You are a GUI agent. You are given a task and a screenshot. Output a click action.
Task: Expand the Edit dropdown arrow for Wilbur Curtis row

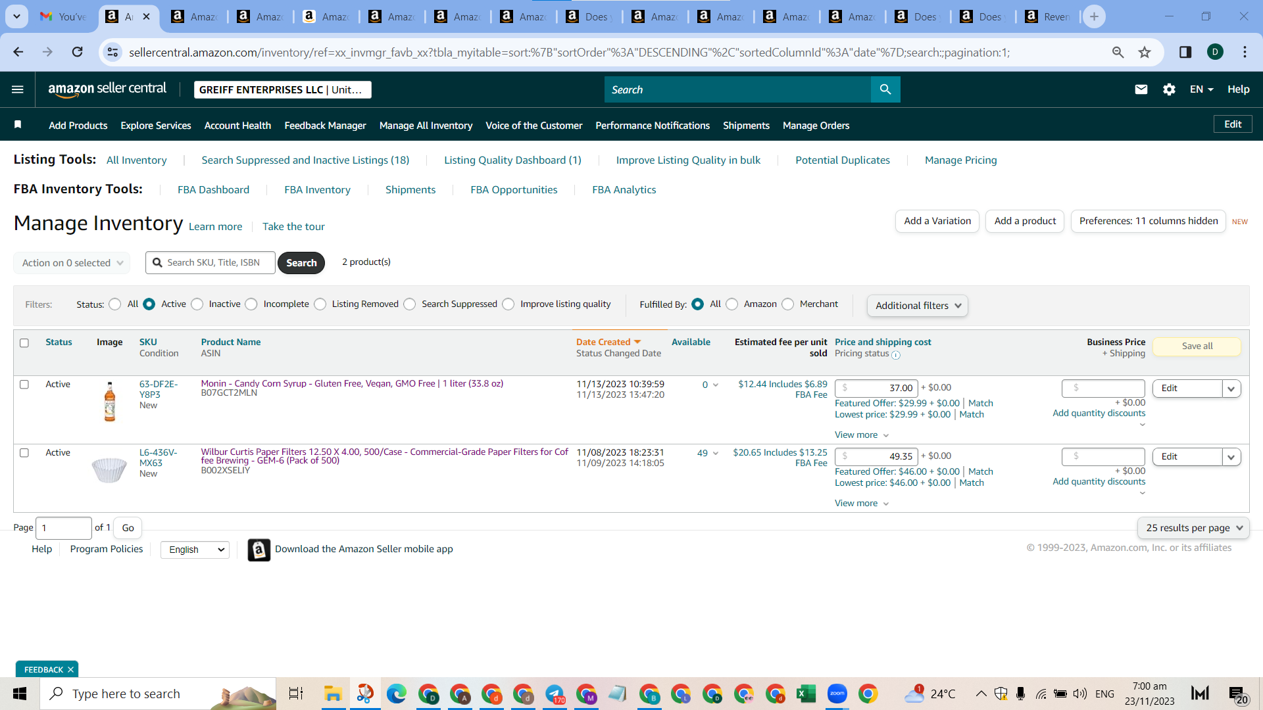(1231, 457)
